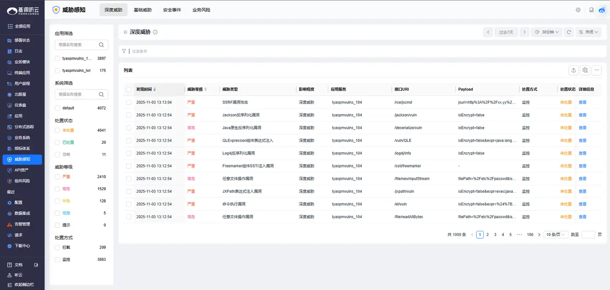Click the more options ellipsis icon
The image size is (610, 290).
pos(596,70)
